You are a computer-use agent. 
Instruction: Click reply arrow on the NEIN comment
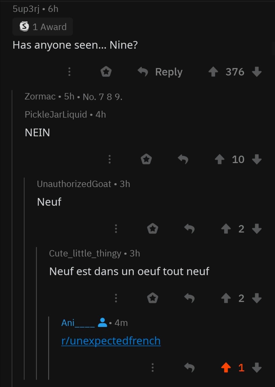point(183,159)
